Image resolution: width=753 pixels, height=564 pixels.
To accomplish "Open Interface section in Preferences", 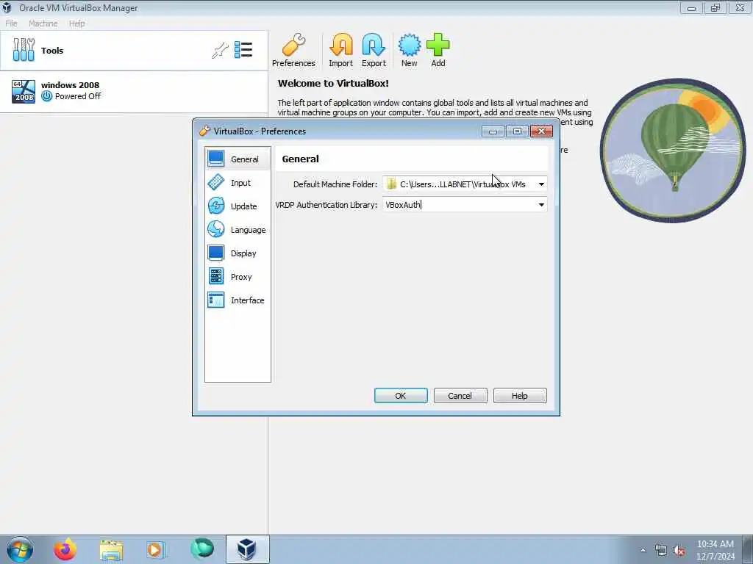I will pyautogui.click(x=238, y=300).
